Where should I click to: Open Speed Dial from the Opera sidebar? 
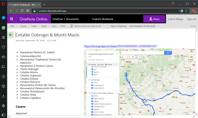pos(4,37)
